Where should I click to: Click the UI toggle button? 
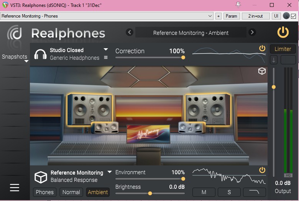click(276, 16)
